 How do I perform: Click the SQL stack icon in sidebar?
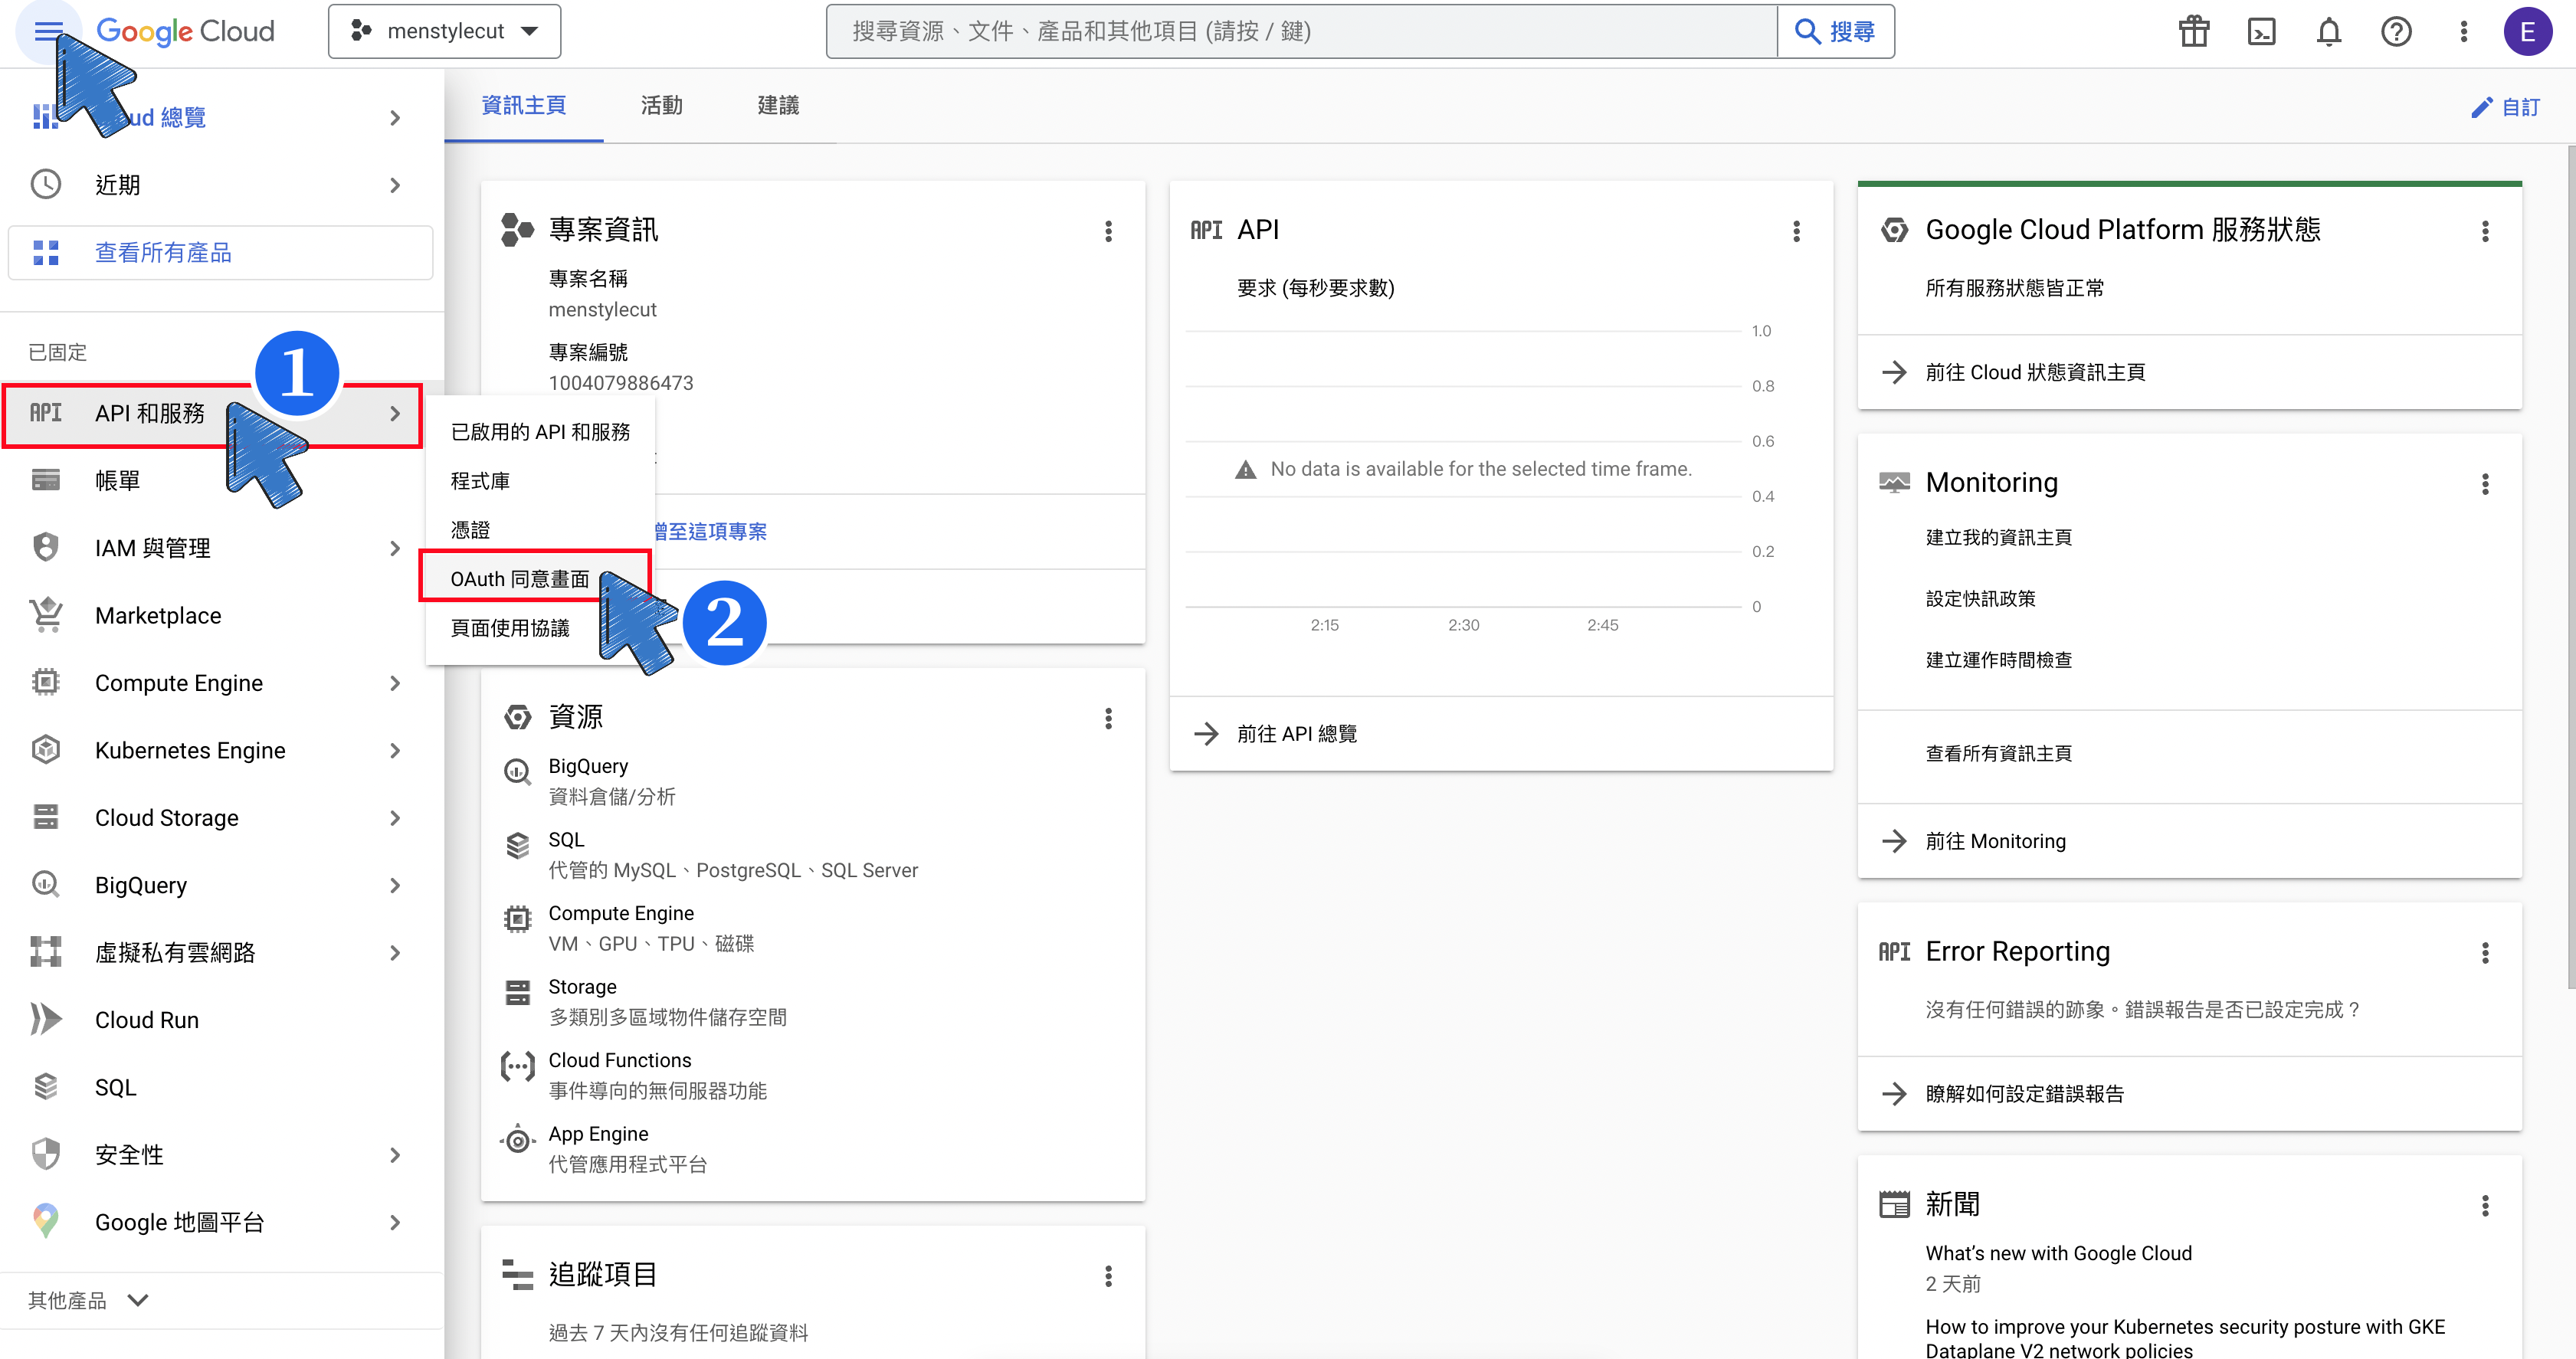coord(46,1086)
